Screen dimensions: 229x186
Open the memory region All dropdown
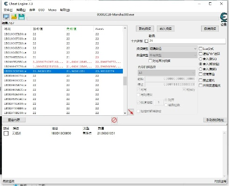coord(167,73)
